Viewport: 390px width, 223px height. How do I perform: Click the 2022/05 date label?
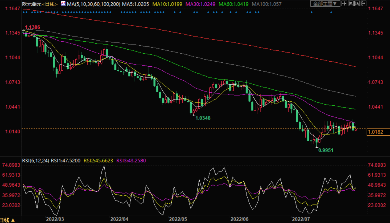(178, 219)
